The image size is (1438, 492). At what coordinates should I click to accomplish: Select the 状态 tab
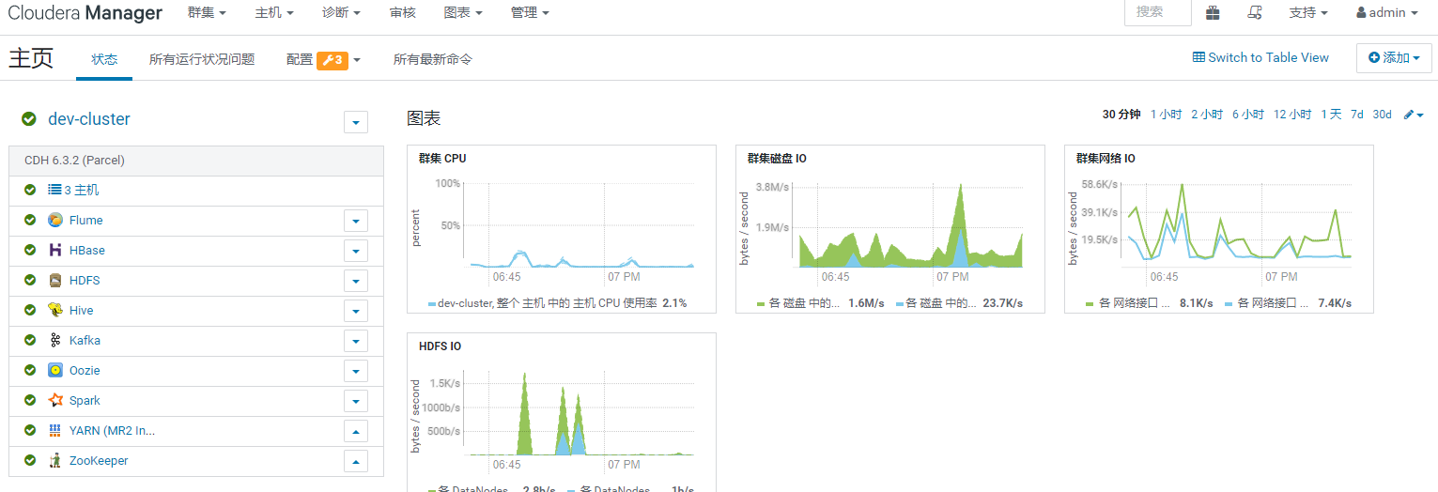click(x=104, y=59)
